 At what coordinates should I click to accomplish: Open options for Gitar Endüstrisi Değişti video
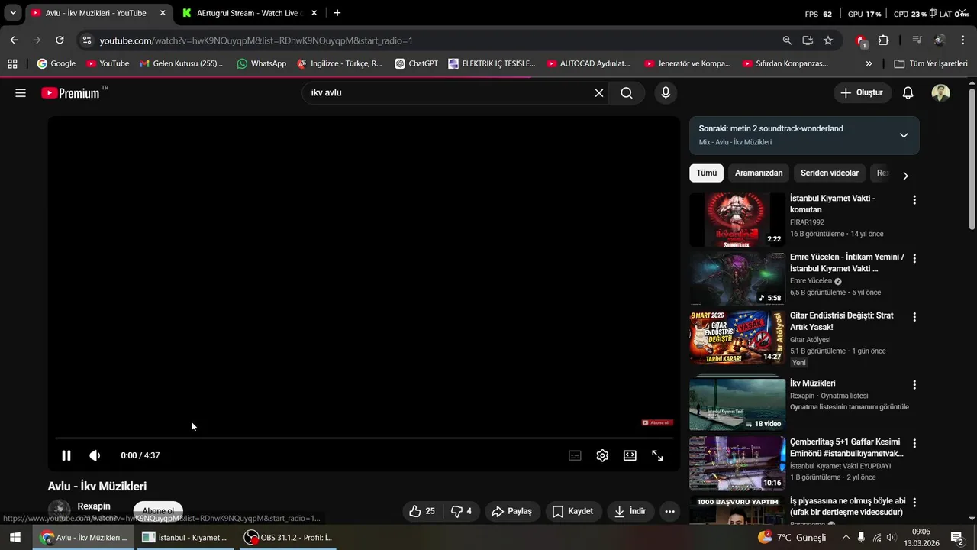[x=914, y=317]
